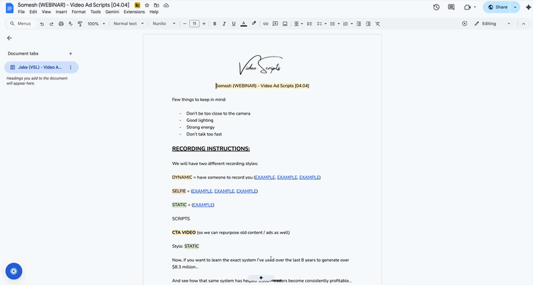533x285 pixels.
Task: Click the refresh-style icon left of Editing
Action: (x=464, y=24)
